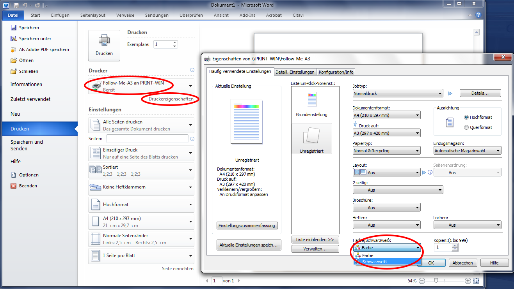This screenshot has height=289, width=514.
Task: Open the 2-seitig dropdown
Action: point(398,190)
